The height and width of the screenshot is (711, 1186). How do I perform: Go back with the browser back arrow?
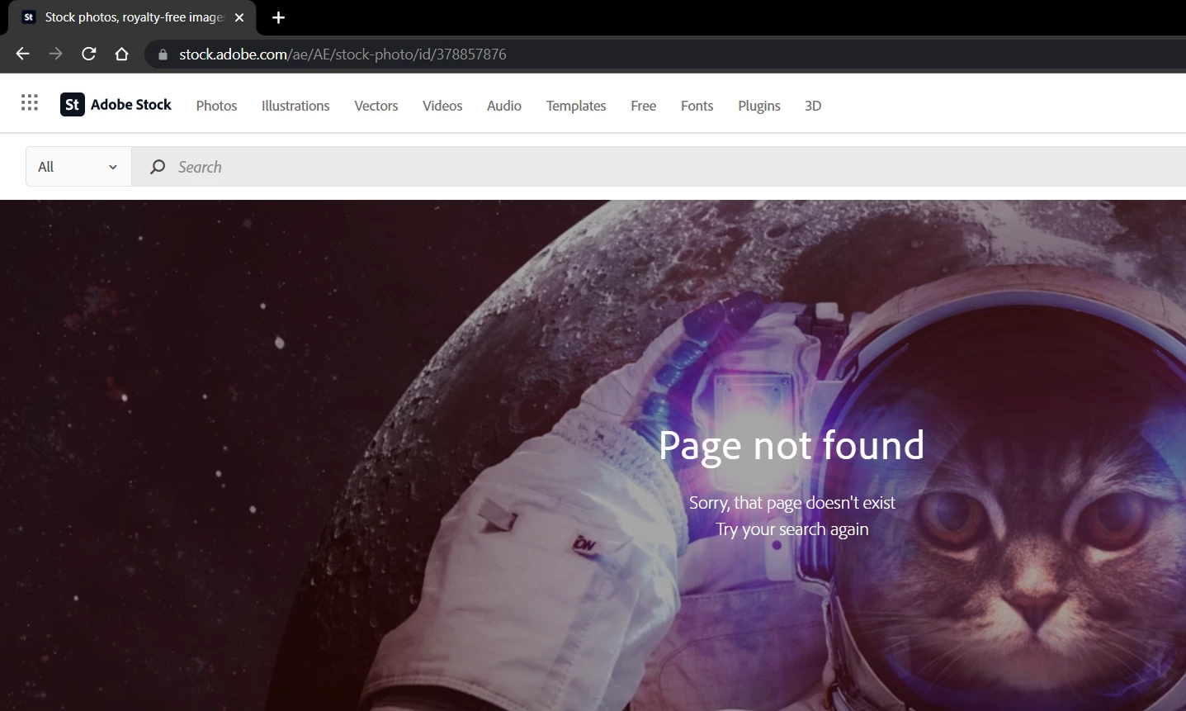[x=22, y=54]
